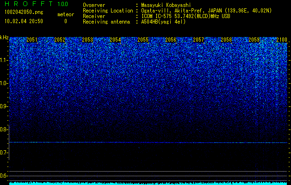Click the HROFFT 1.0.0 title text
This screenshot has width=291, height=185.
pyautogui.click(x=37, y=4)
